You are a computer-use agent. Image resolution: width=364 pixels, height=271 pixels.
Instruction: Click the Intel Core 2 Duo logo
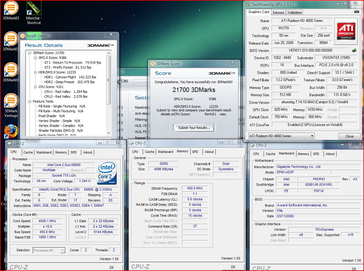click(x=107, y=173)
